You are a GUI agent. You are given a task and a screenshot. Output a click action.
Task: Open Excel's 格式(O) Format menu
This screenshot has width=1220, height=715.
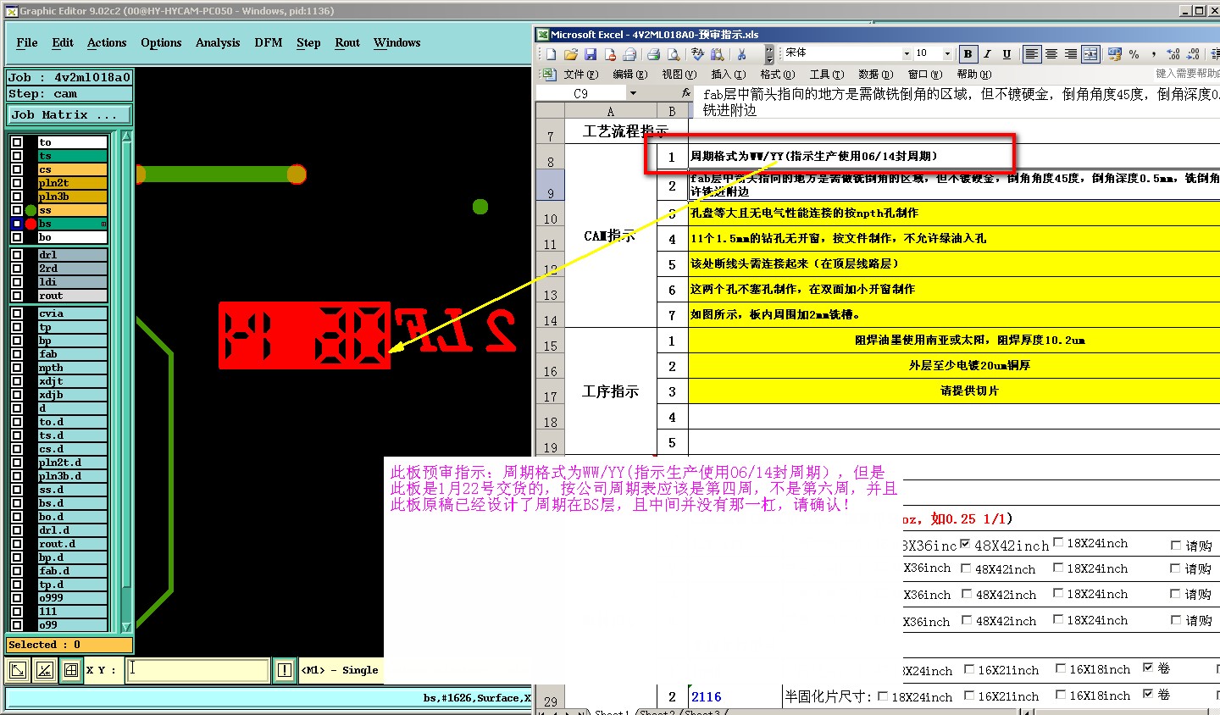(x=777, y=75)
